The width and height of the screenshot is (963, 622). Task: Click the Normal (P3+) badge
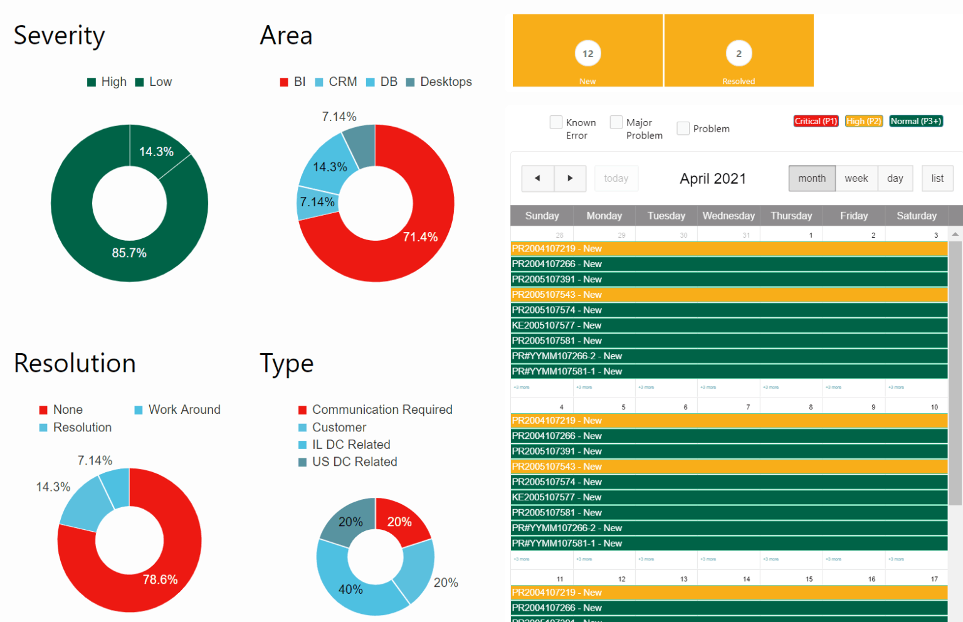(915, 120)
